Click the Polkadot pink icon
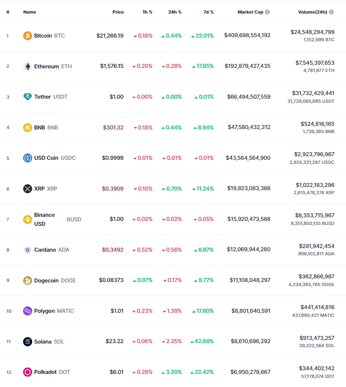 tap(28, 372)
